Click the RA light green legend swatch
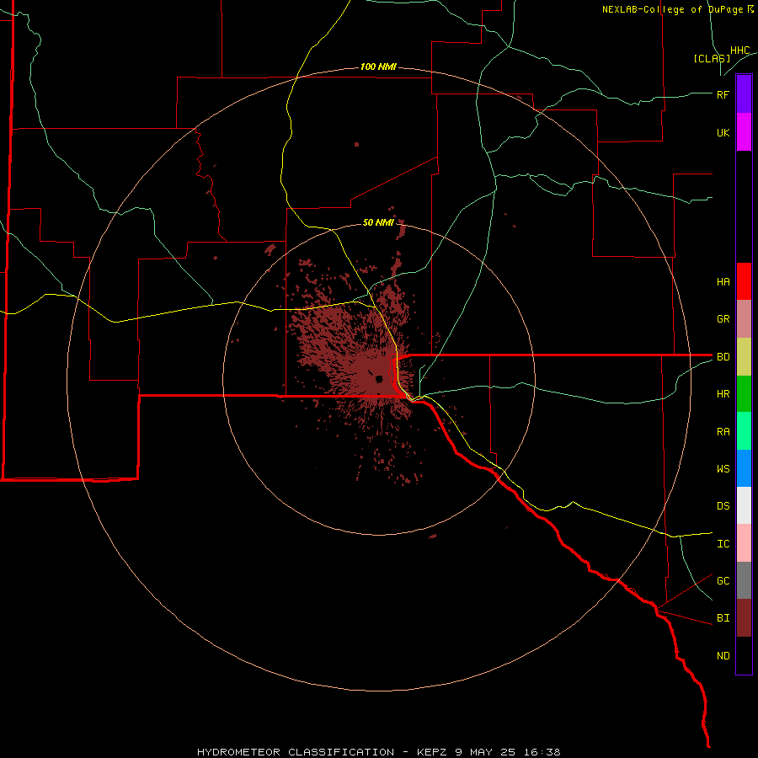 coord(744,431)
